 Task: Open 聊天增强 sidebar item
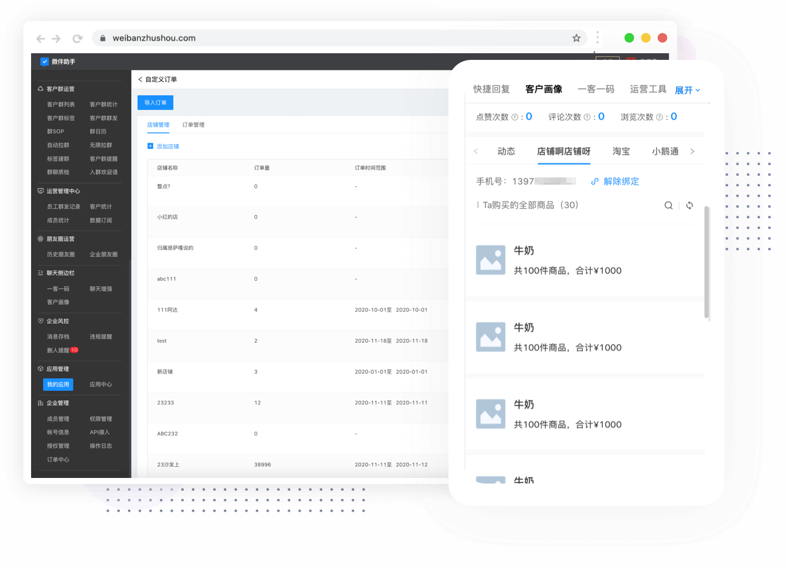100,289
